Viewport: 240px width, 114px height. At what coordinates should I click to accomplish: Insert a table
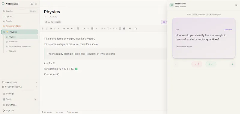pyautogui.click(x=120, y=28)
